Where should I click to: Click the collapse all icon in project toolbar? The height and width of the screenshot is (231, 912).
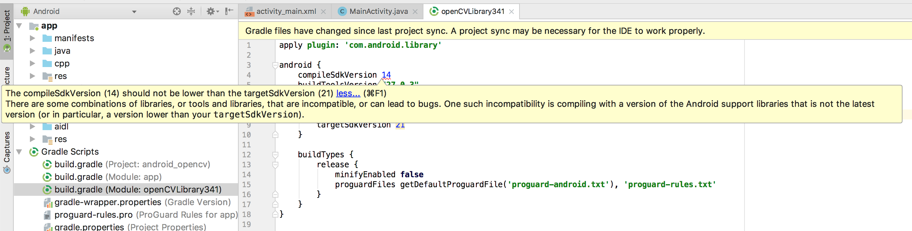click(191, 11)
